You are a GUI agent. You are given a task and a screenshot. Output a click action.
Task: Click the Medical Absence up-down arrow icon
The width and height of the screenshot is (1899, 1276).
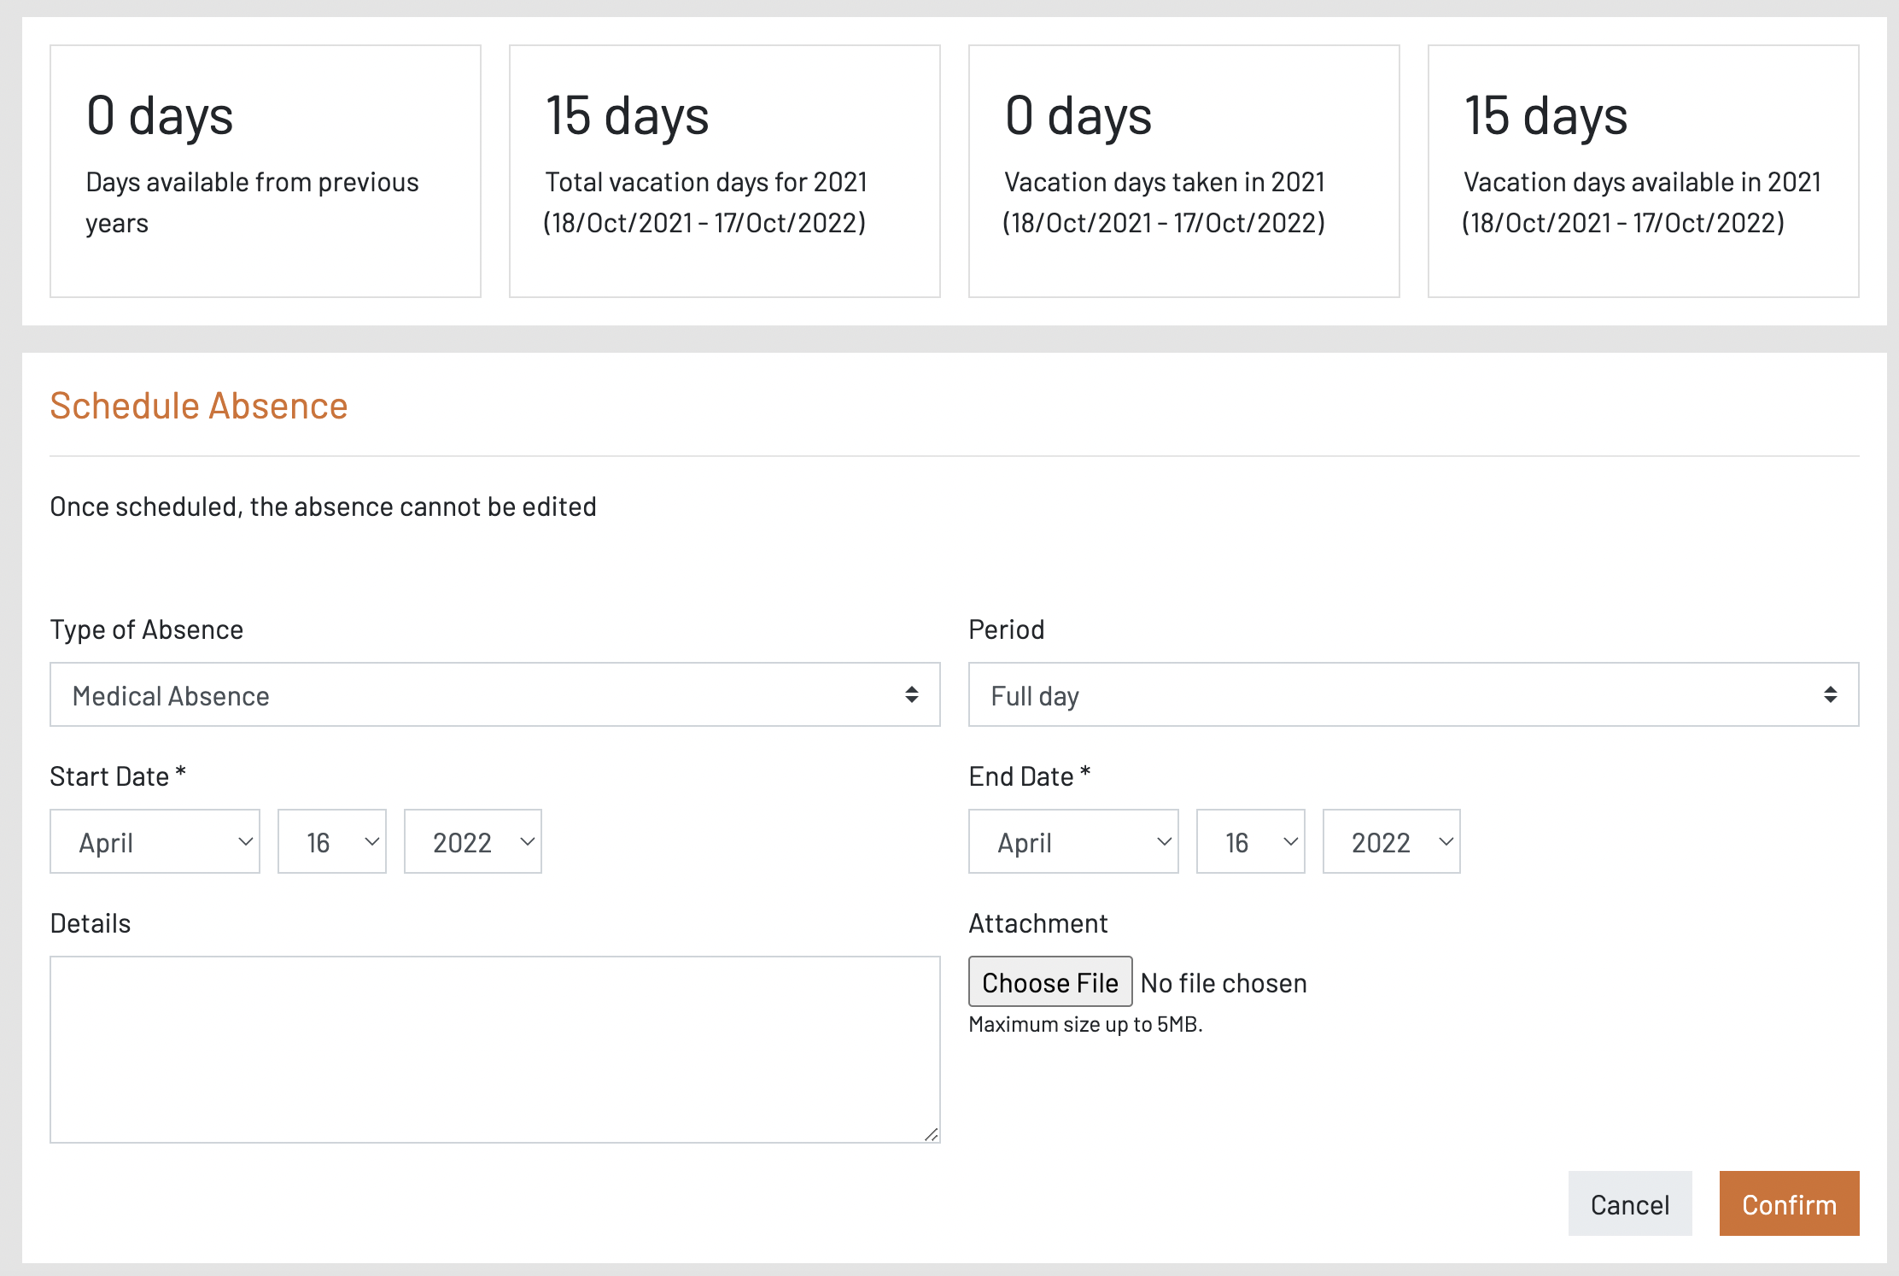pyautogui.click(x=912, y=694)
